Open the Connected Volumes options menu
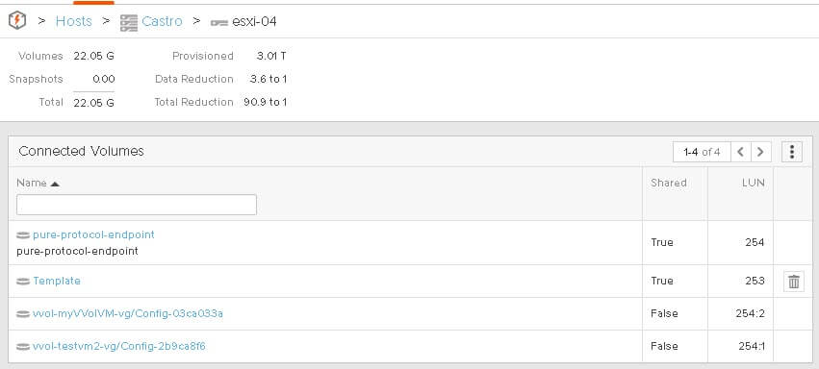Screen dimensions: 819x369 pyautogui.click(x=792, y=152)
